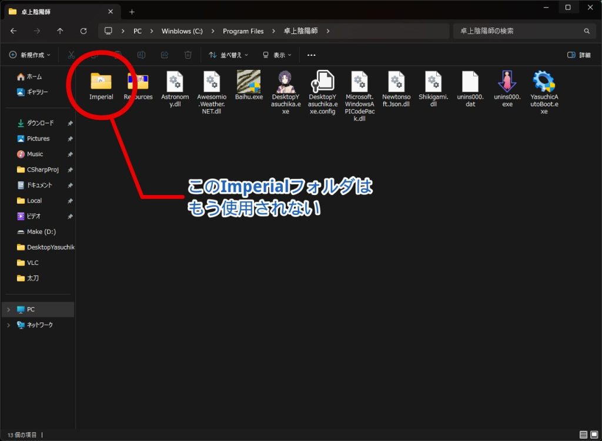Expand the PC tree node
This screenshot has height=441, width=602.
pyautogui.click(x=8, y=309)
